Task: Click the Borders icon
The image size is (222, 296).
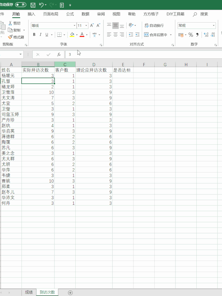Action: tap(59, 35)
